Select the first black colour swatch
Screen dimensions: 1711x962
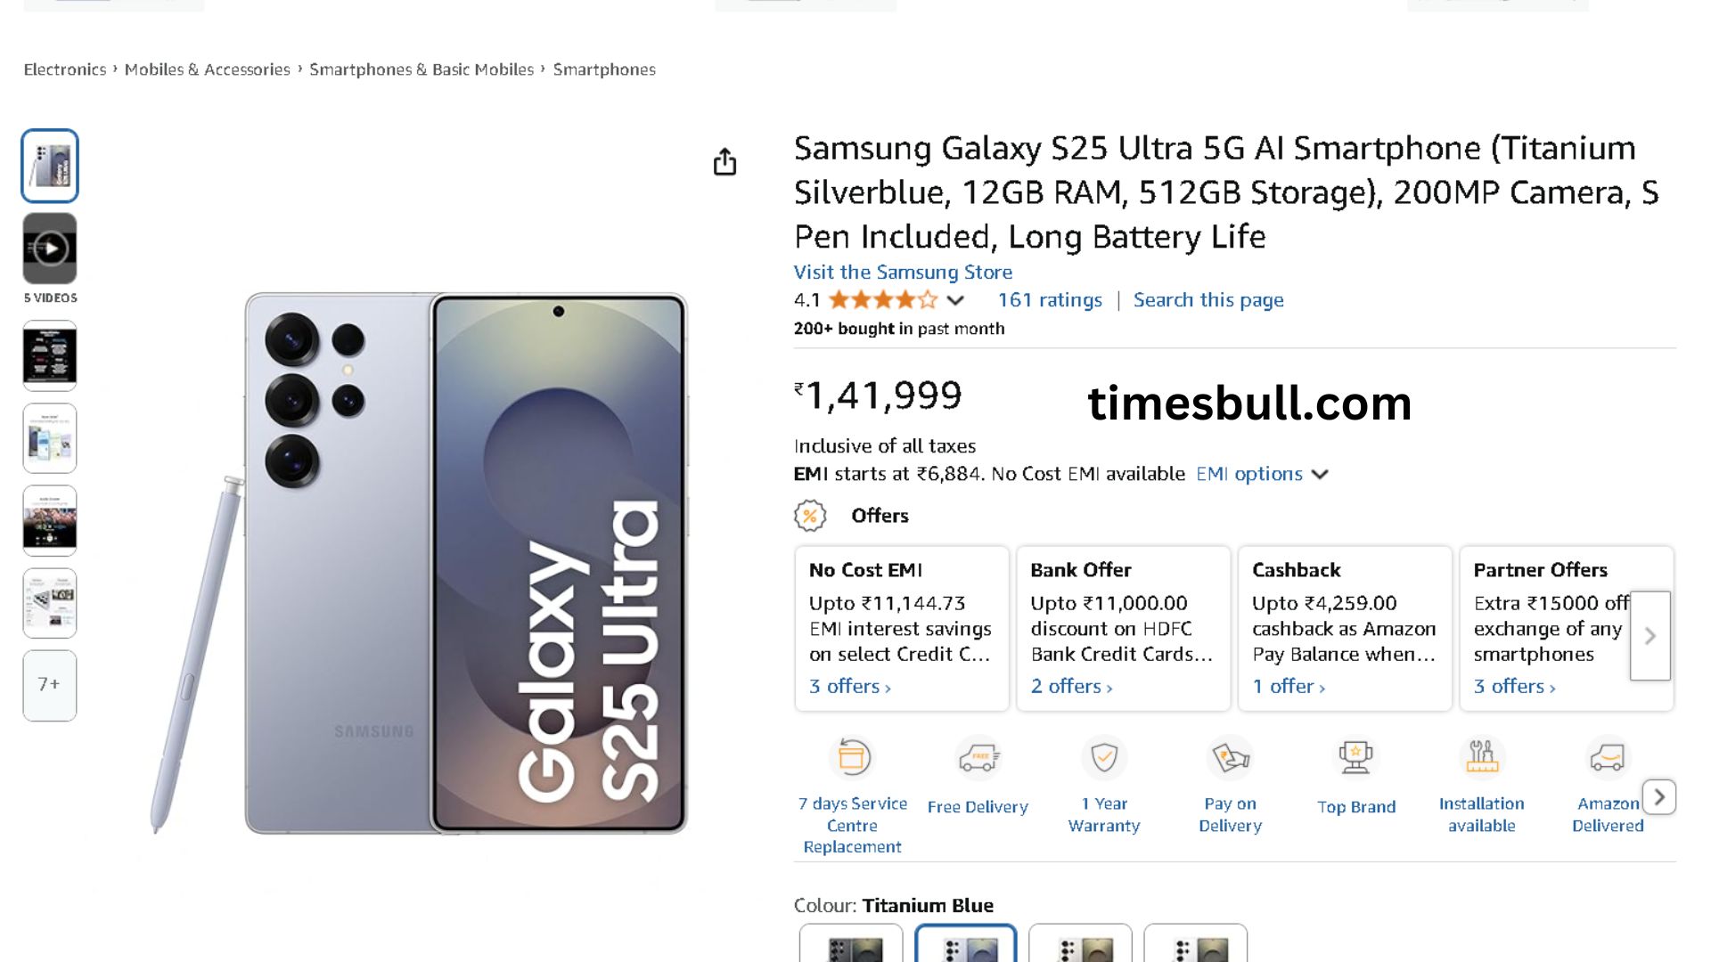[851, 946]
